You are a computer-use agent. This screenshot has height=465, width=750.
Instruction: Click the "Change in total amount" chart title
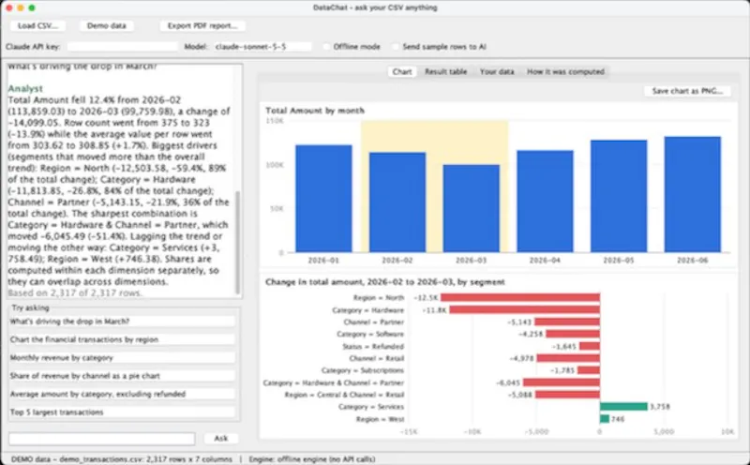tap(385, 282)
